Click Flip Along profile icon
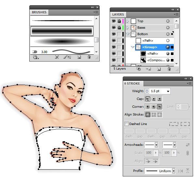194x180 pixels. [x=181, y=171]
